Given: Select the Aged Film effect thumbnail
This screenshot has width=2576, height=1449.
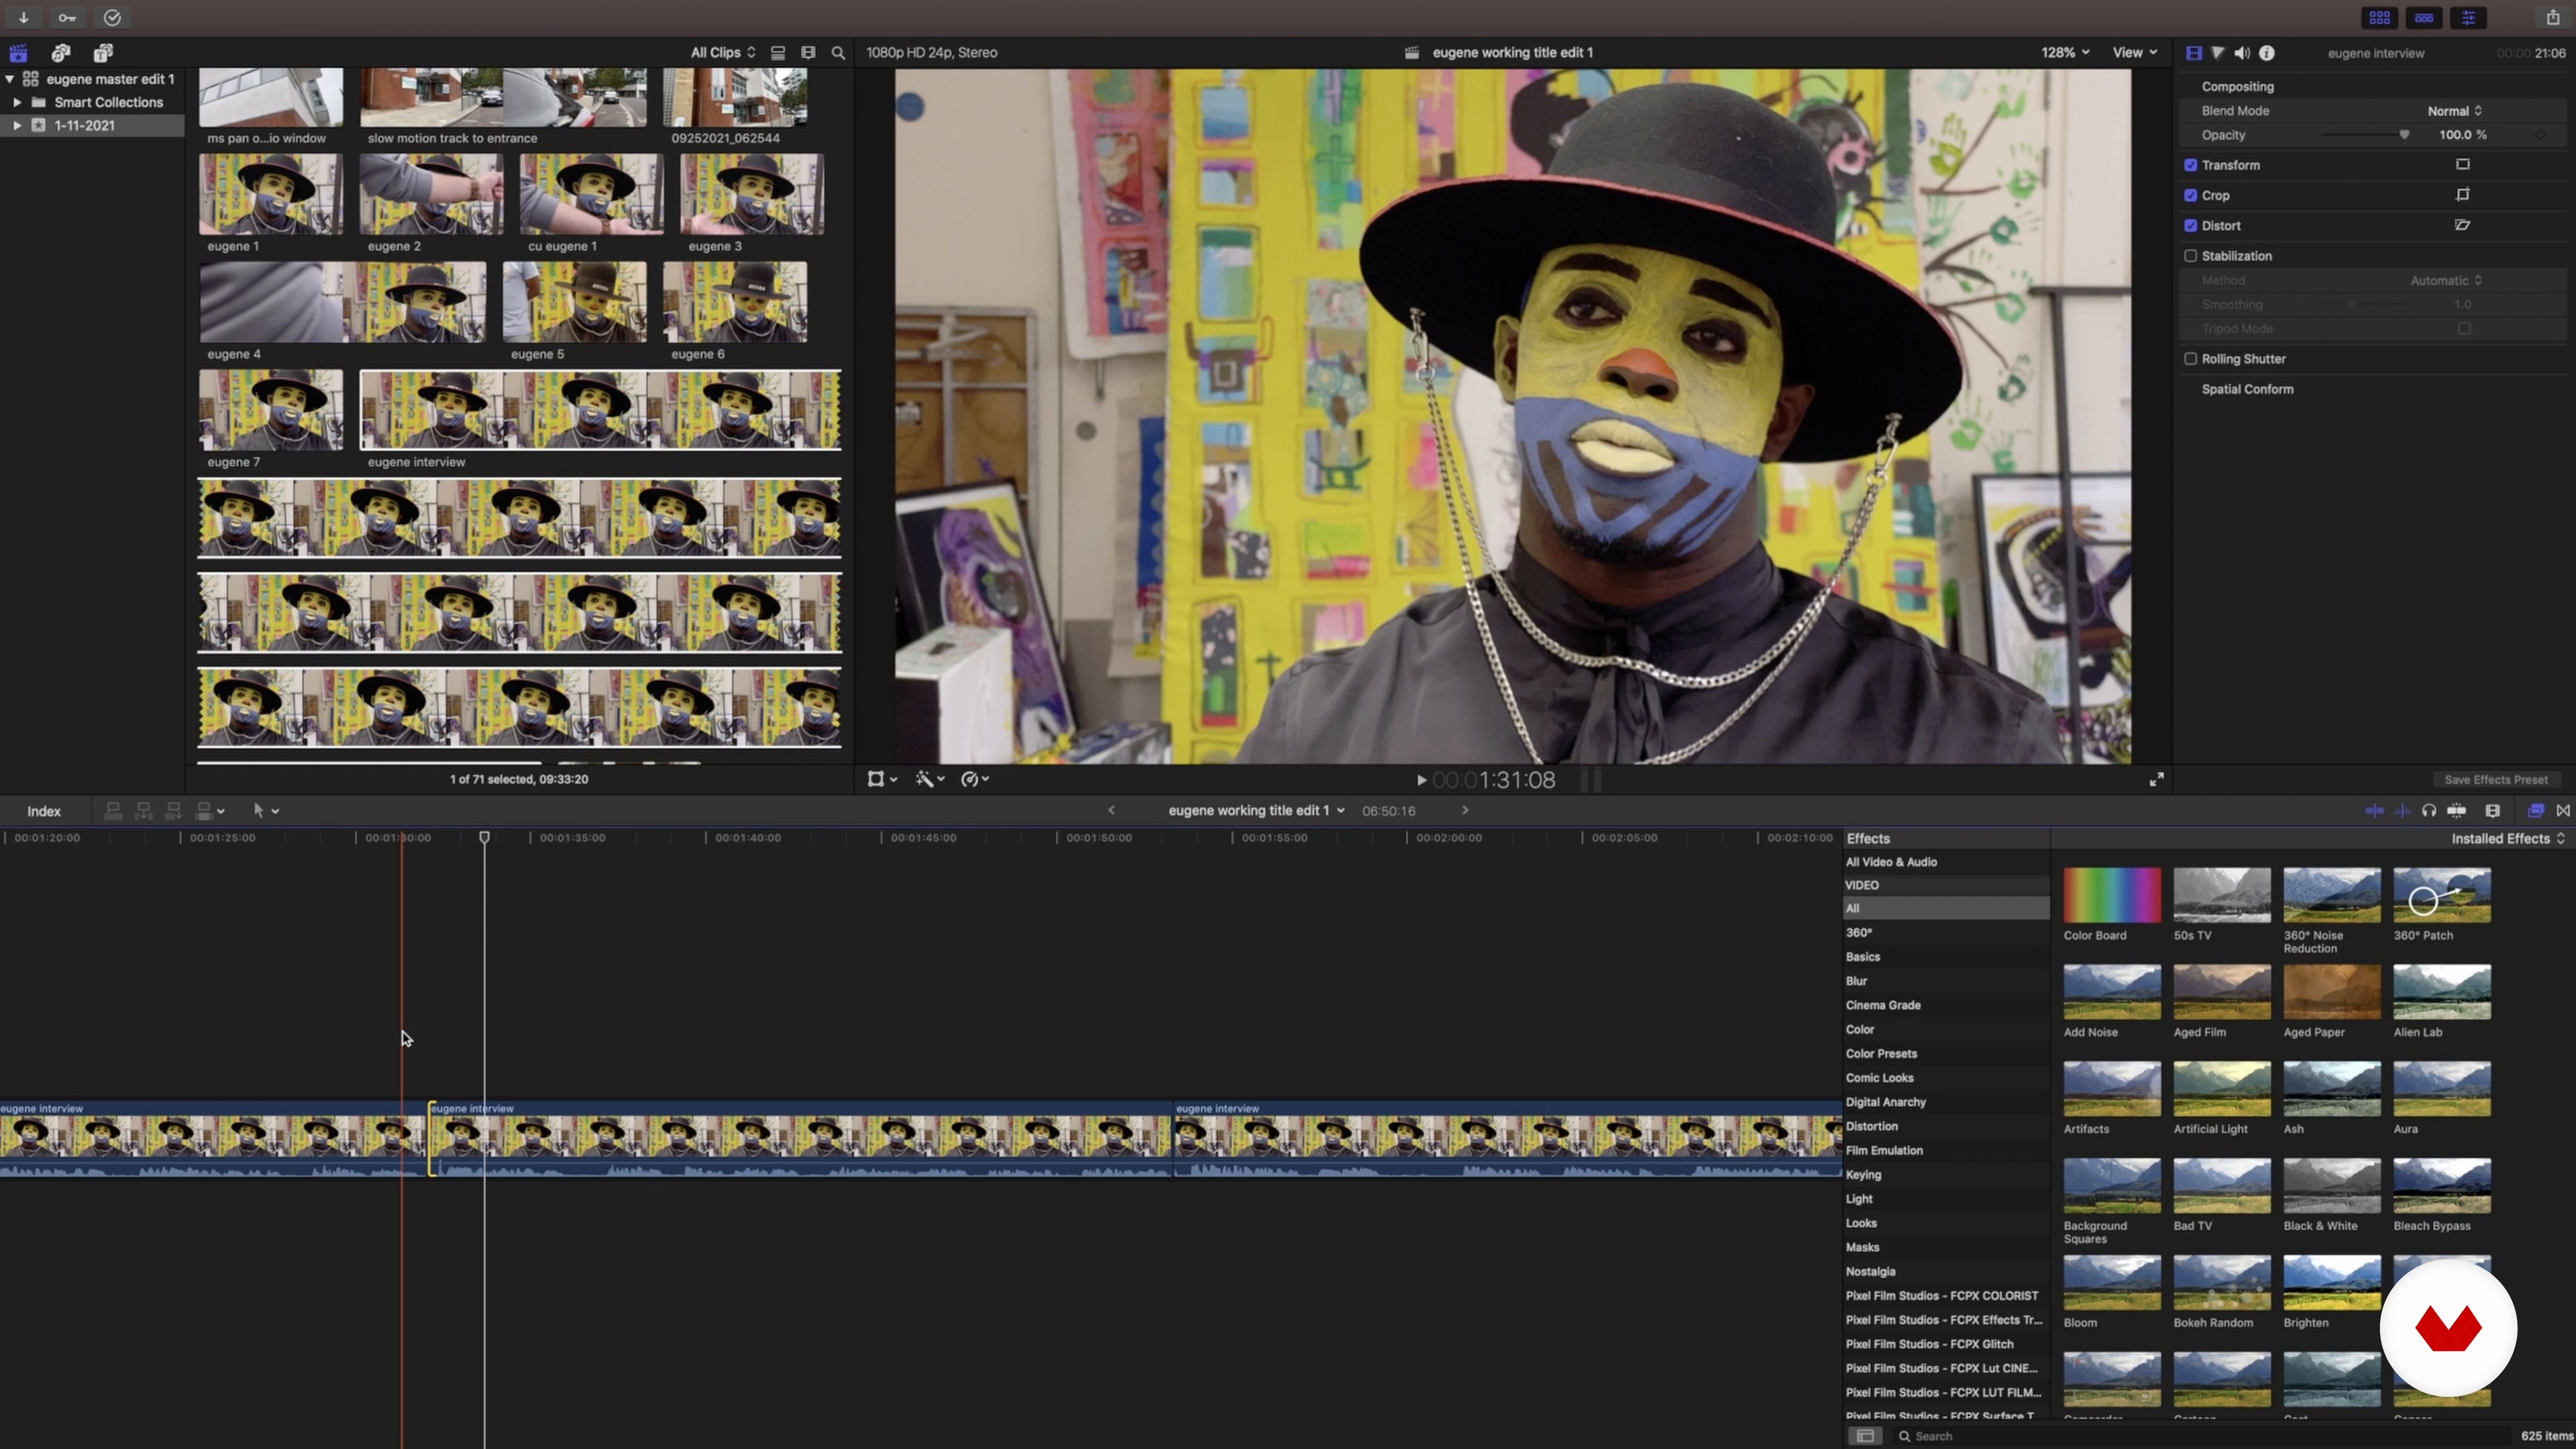Looking at the screenshot, I should [x=2222, y=992].
